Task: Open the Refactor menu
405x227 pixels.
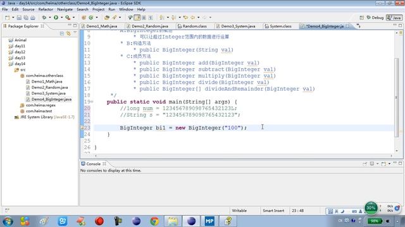Action: click(x=46, y=9)
